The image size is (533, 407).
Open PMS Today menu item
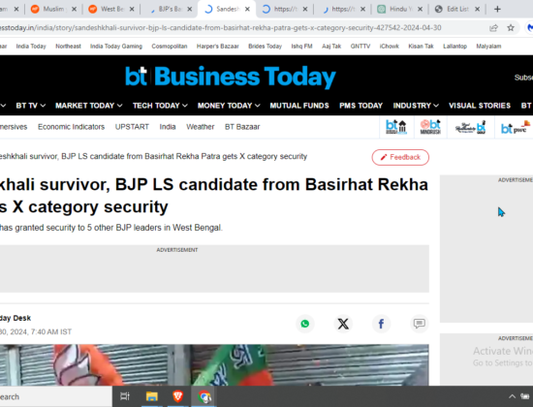(x=361, y=106)
